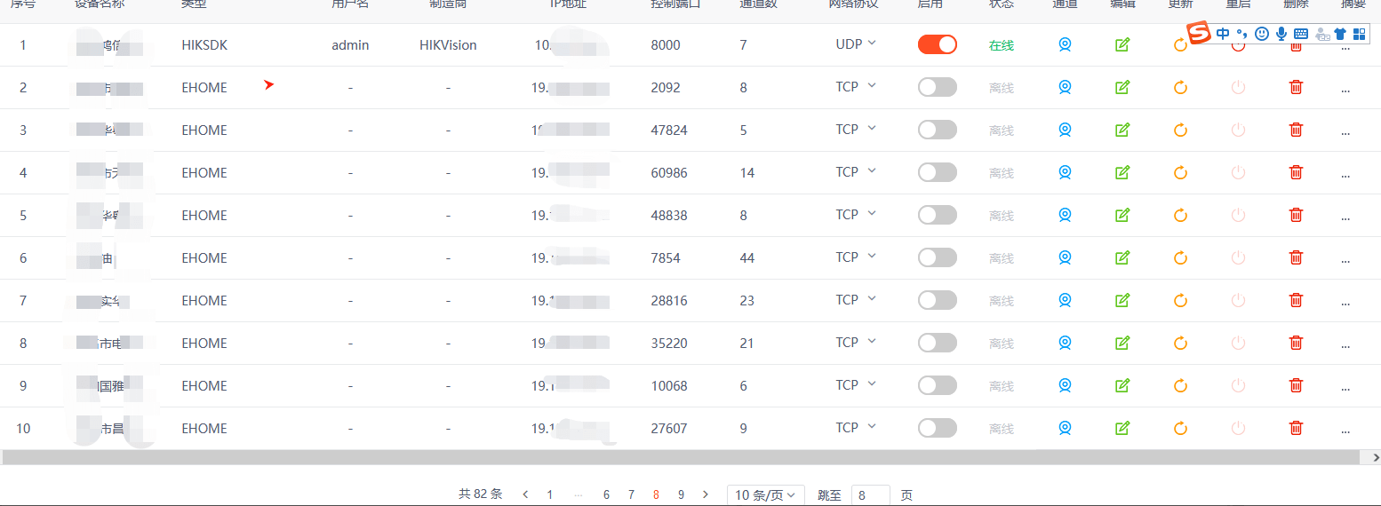This screenshot has height=506, width=1381.
Task: Open the UDP protocol dropdown in row 1
Action: point(856,43)
